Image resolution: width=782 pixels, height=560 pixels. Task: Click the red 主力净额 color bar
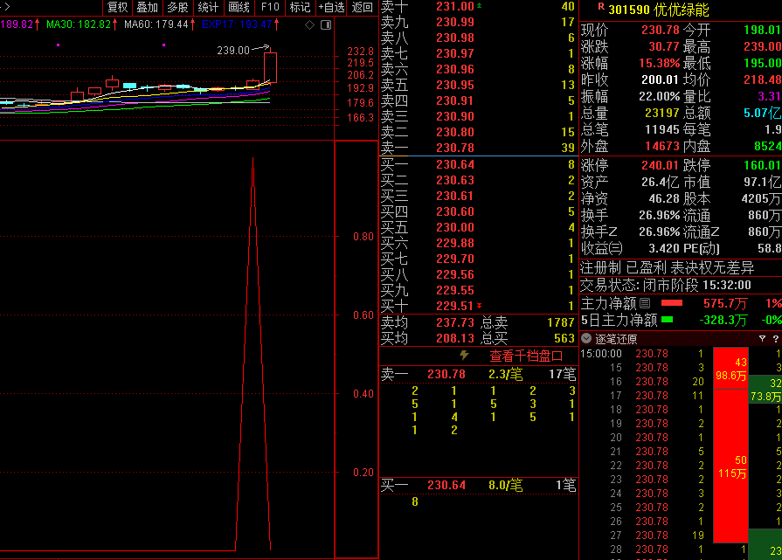pyautogui.click(x=672, y=303)
